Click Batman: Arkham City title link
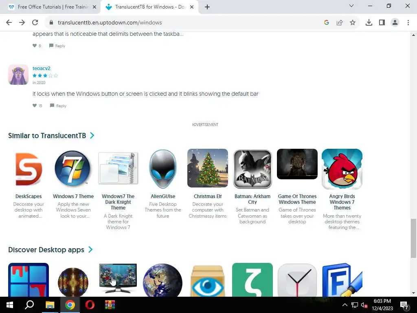Screen dimensions: 417x313 click(252, 199)
